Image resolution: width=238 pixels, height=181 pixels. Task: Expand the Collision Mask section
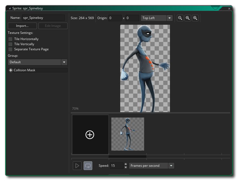pyautogui.click(x=11, y=70)
